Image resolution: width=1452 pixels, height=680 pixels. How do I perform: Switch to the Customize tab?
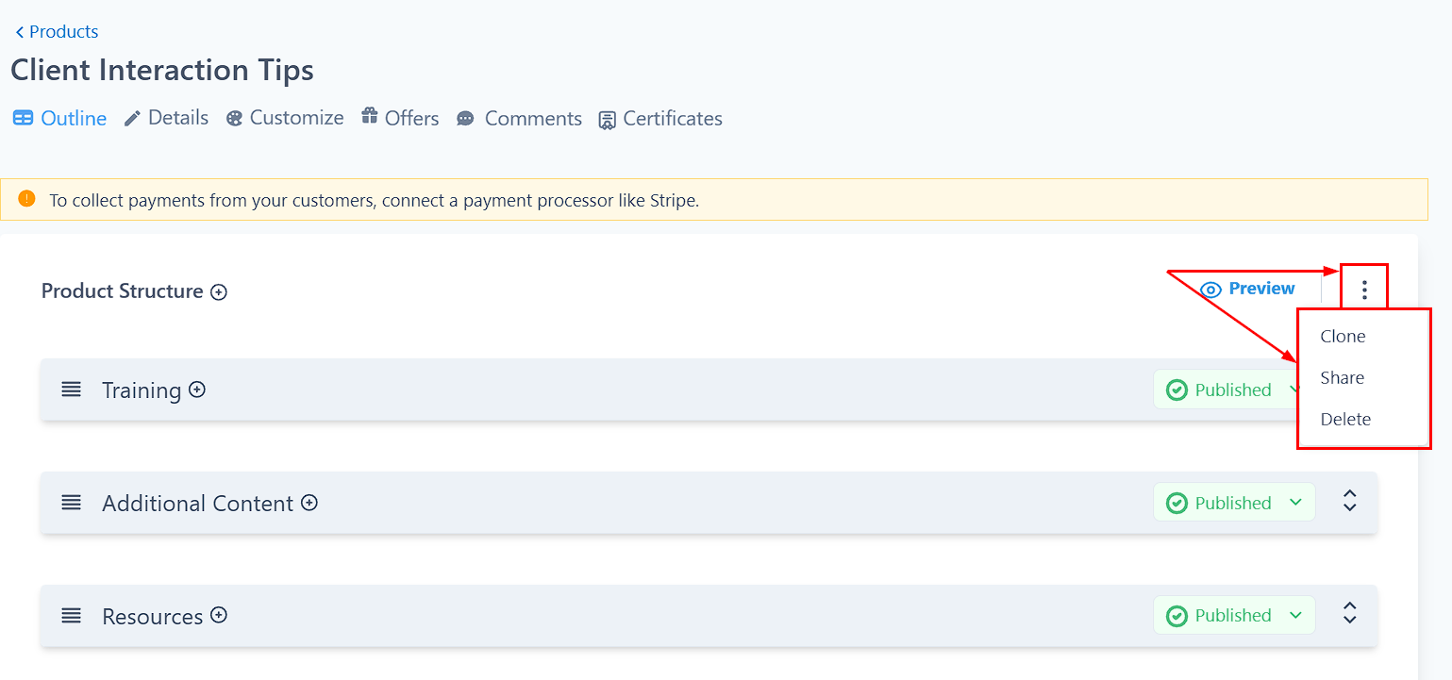point(285,118)
